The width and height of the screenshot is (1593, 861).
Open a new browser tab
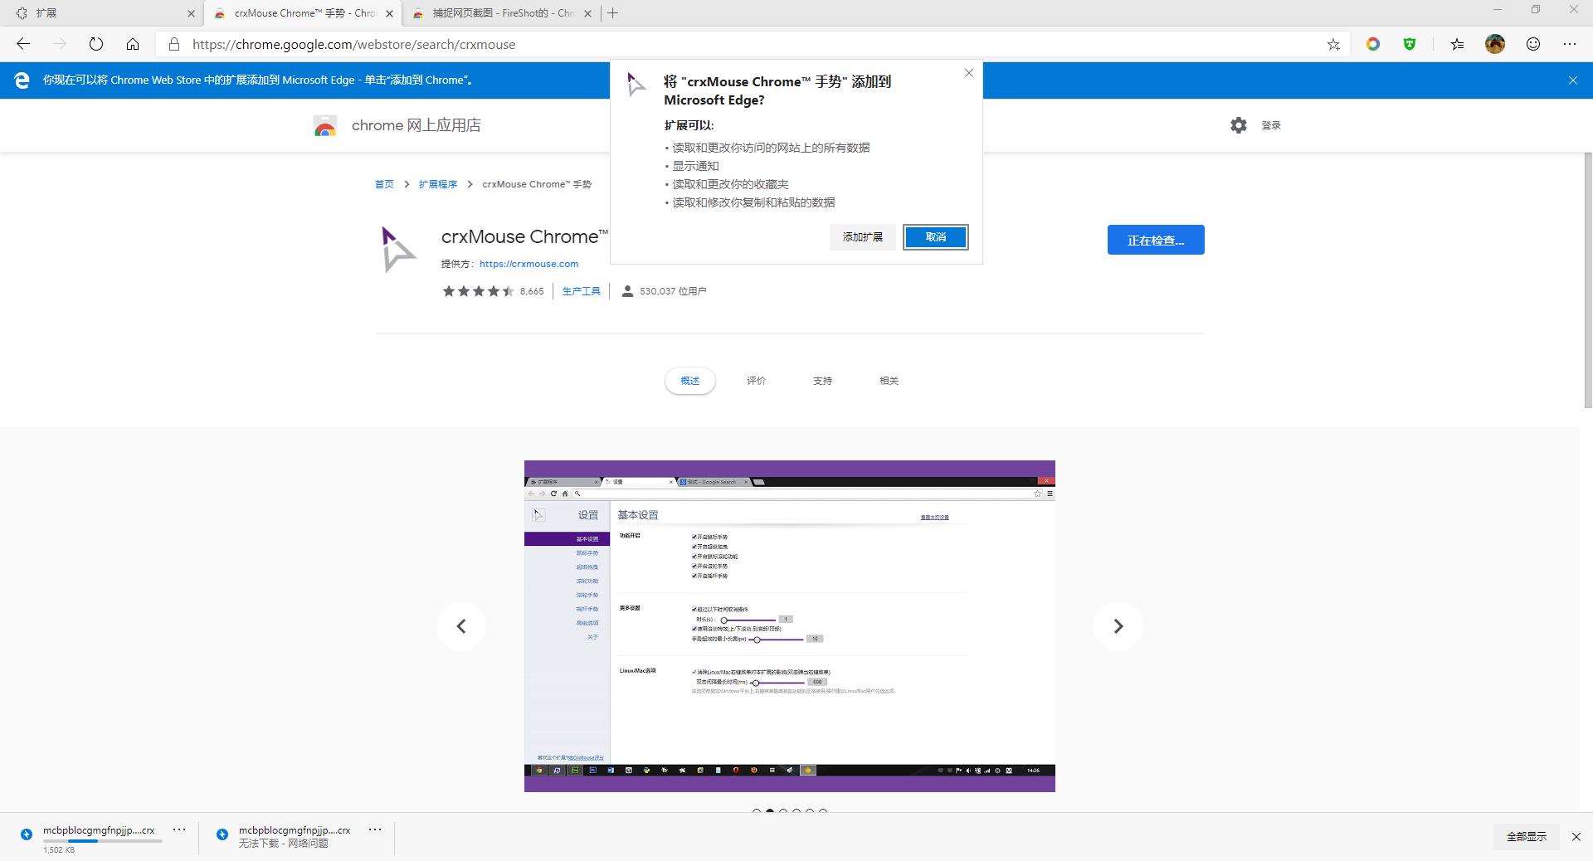(x=612, y=13)
